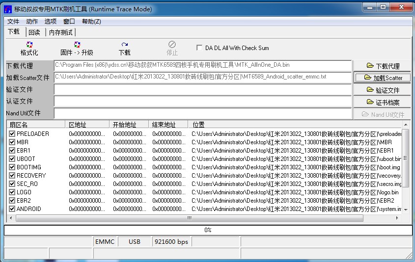Click the 区地址 column header
Viewport: 415px width, 262px height.
pos(87,124)
